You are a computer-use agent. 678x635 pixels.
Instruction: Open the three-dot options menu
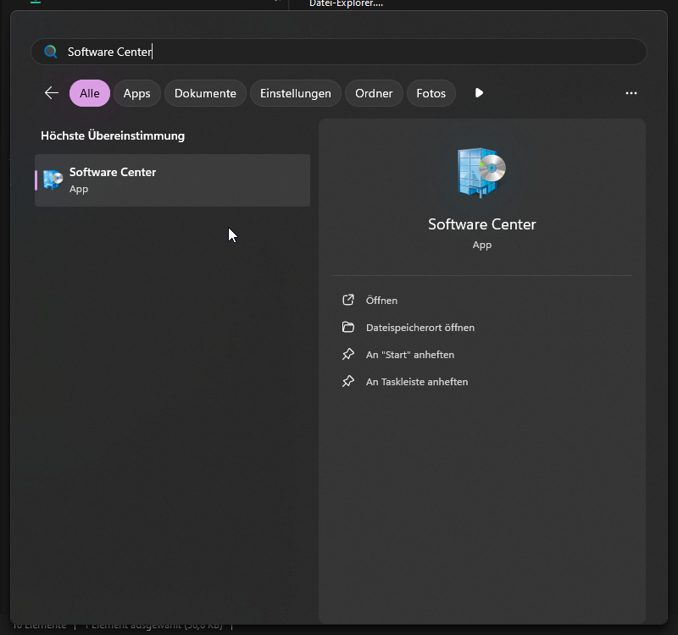[631, 93]
